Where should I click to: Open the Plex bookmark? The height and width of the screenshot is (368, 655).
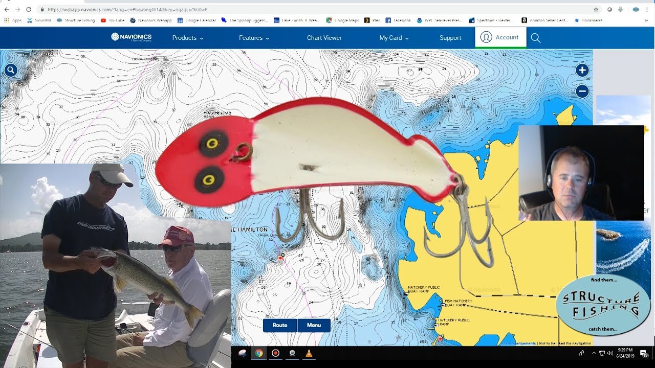tap(373, 20)
